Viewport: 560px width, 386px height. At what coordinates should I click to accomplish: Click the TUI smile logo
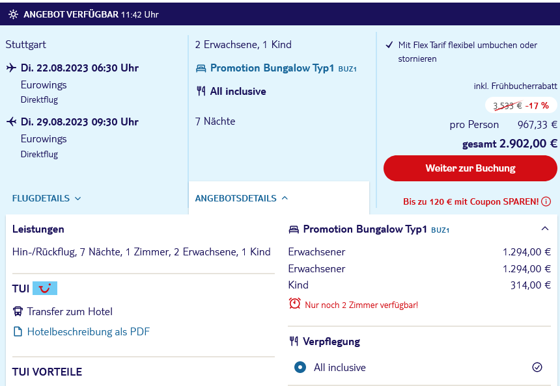point(45,288)
